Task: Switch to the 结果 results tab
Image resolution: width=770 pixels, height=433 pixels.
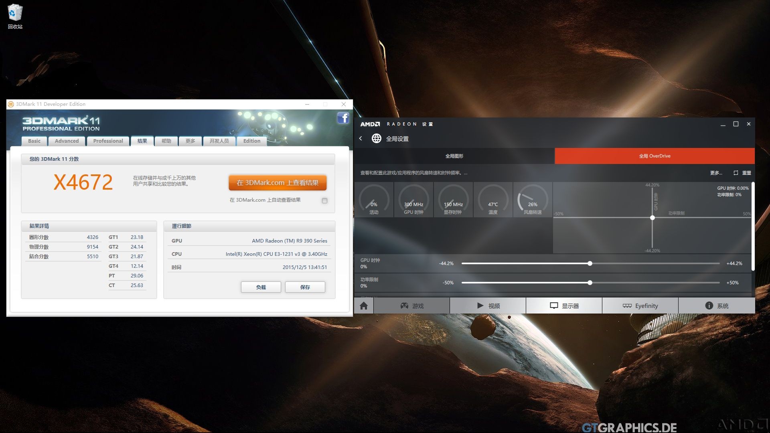Action: coord(142,141)
